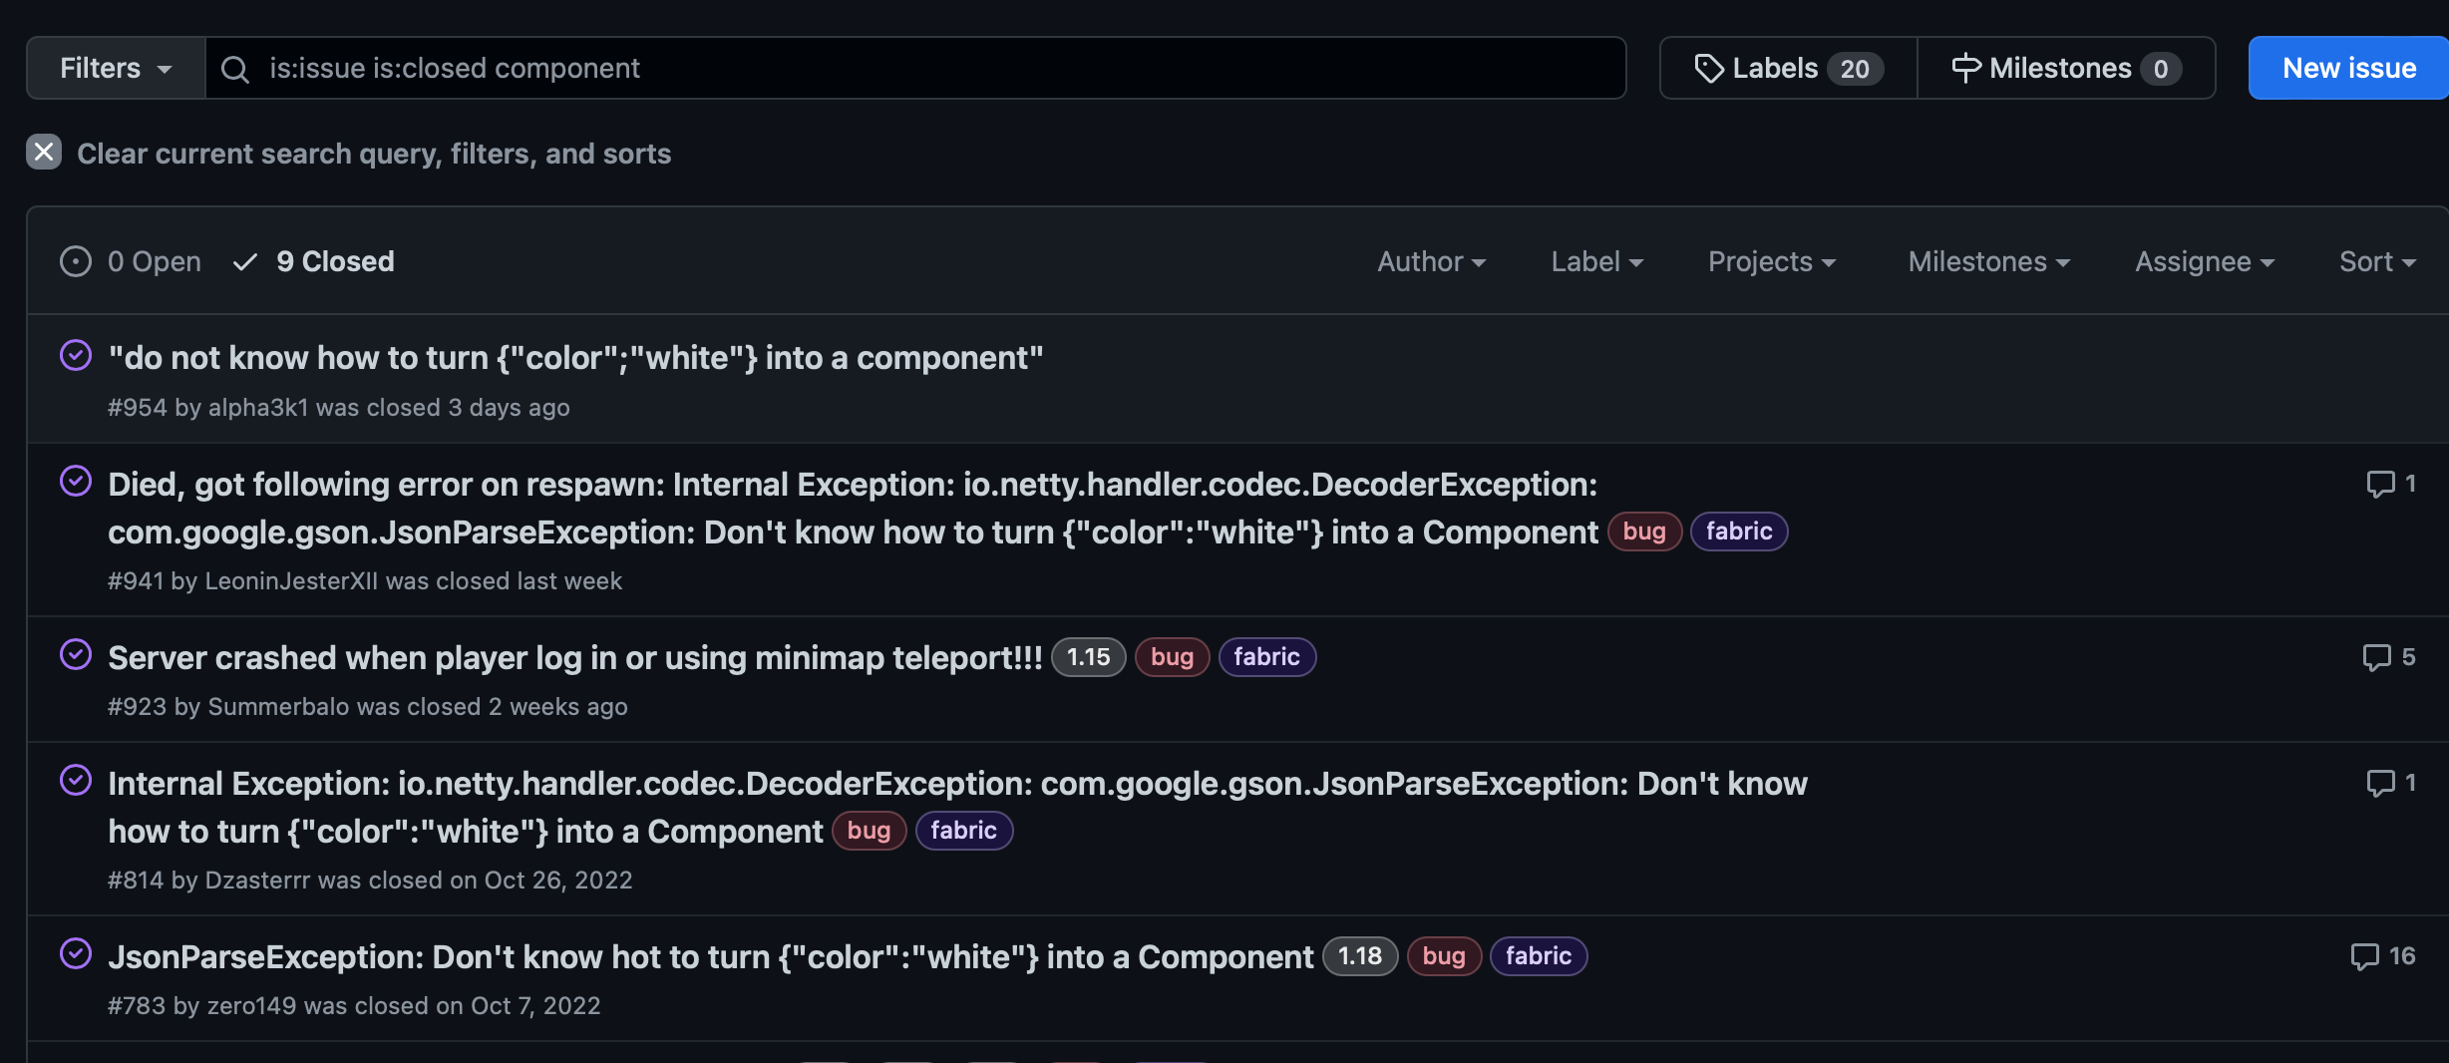Screen dimensions: 2449x1063
Task: Switch to the 0 Open tab
Action: point(154,260)
